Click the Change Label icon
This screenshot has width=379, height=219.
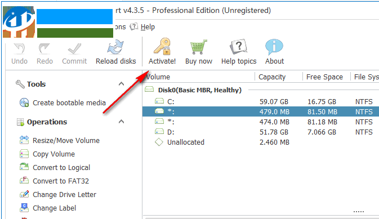click(x=24, y=208)
